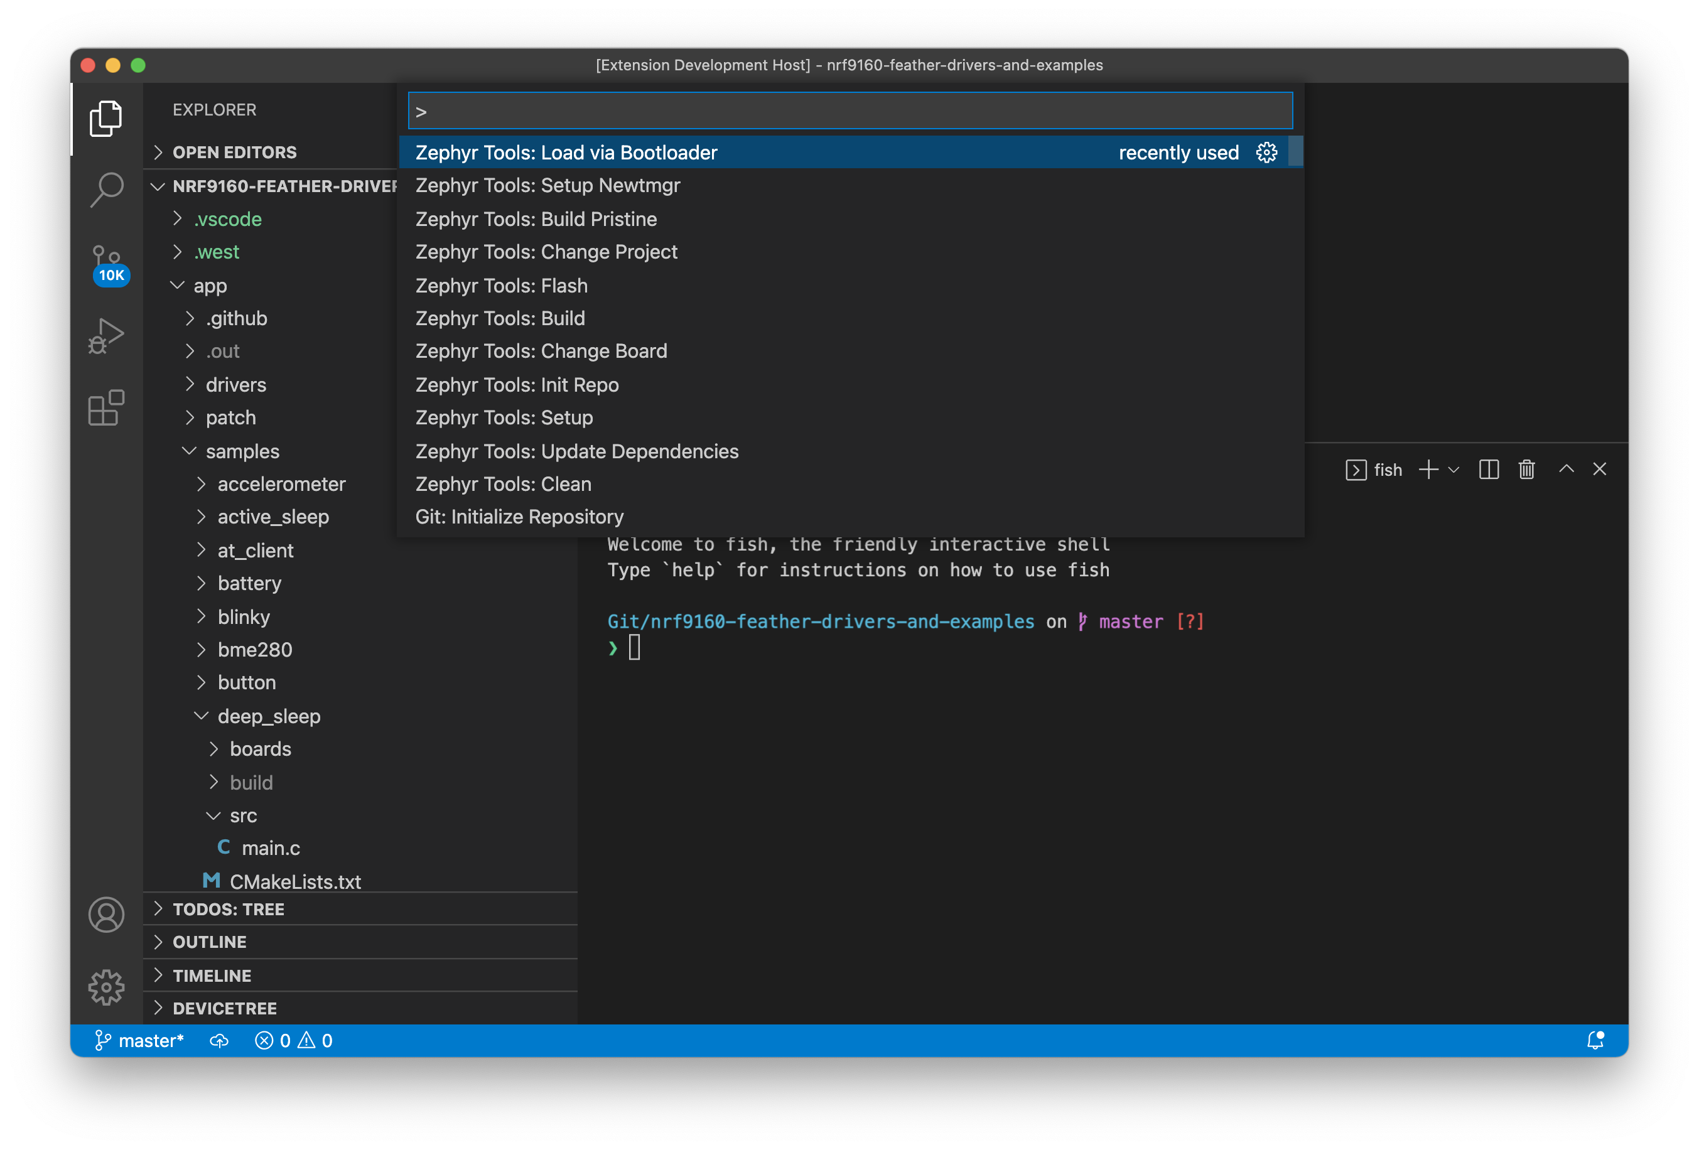
Task: Click the Accounts icon in activity bar
Action: tap(107, 915)
